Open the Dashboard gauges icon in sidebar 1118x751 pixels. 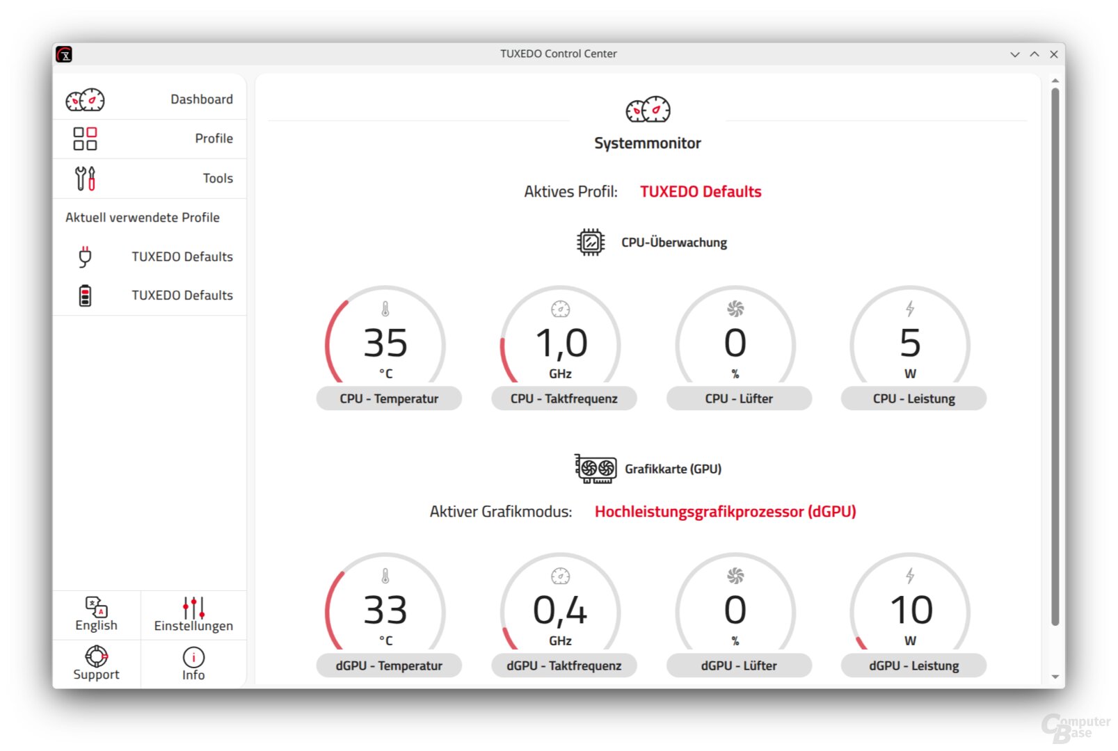click(x=85, y=100)
